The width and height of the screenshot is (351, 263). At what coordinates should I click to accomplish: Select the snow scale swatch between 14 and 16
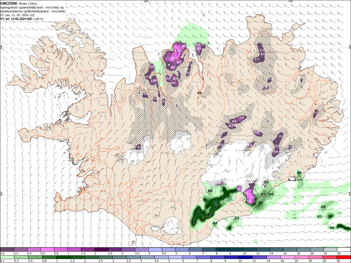(277, 250)
